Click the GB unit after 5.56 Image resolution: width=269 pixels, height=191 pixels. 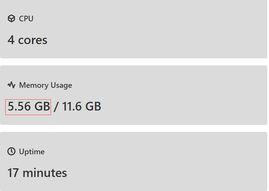41,107
